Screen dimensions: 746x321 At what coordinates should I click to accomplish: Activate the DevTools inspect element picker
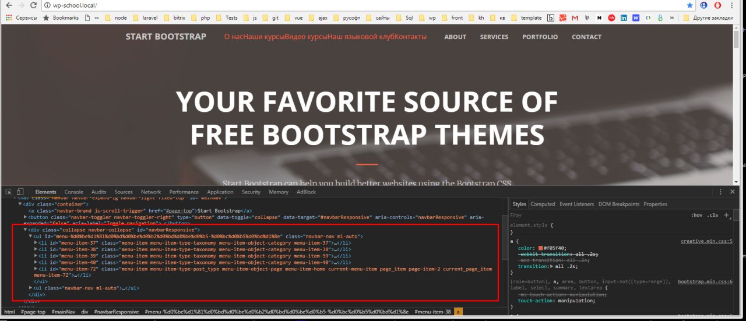pos(9,192)
